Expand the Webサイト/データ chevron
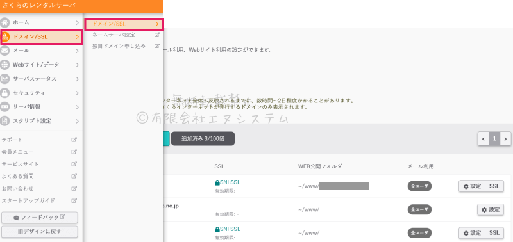This screenshot has width=513, height=242. click(x=77, y=65)
